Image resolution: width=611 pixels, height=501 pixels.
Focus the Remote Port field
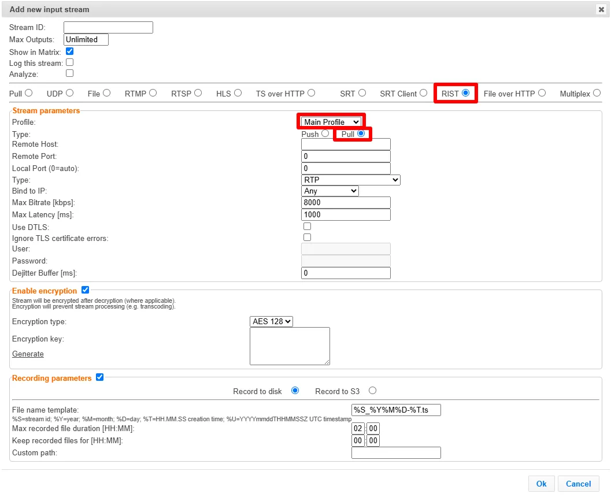(x=346, y=156)
